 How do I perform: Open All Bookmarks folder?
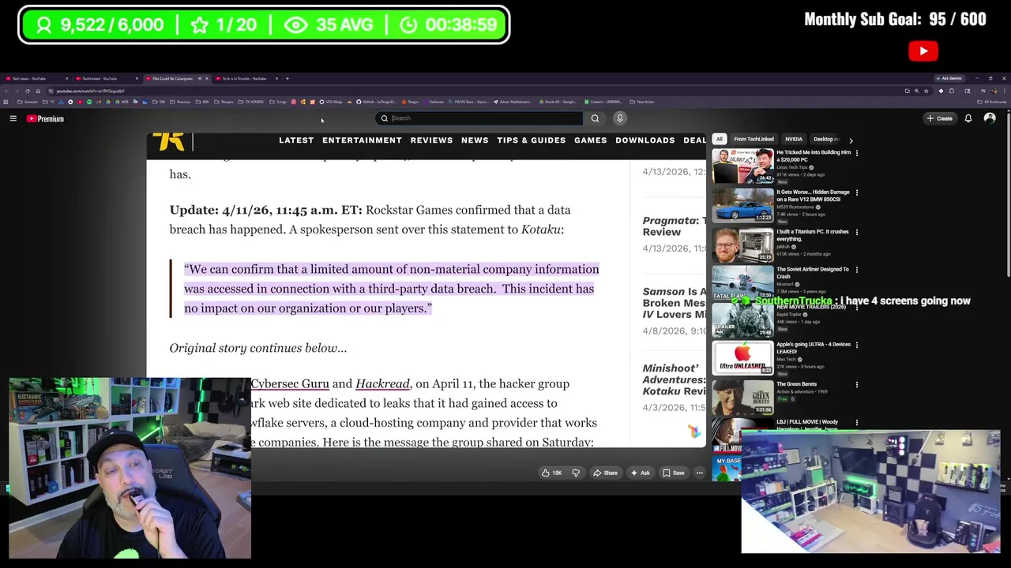tap(992, 102)
